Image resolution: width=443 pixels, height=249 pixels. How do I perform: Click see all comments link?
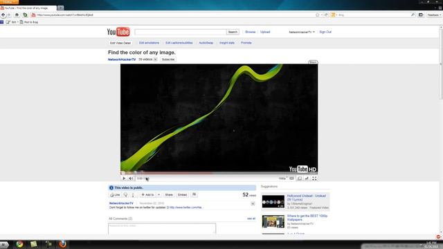pos(251,219)
